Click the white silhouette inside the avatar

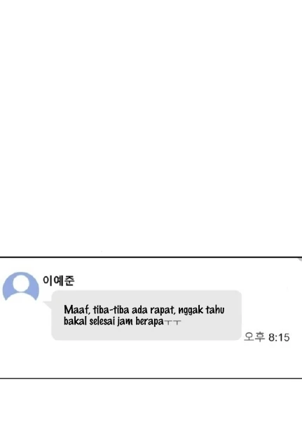pyautogui.click(x=20, y=286)
